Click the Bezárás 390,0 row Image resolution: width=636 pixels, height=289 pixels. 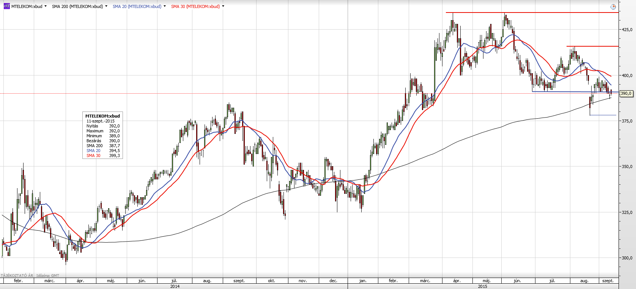click(x=103, y=141)
